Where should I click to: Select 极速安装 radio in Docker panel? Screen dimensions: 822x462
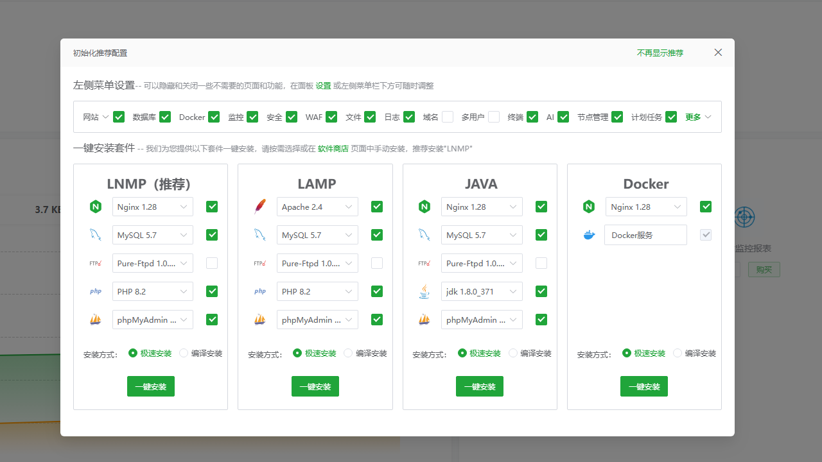click(627, 353)
